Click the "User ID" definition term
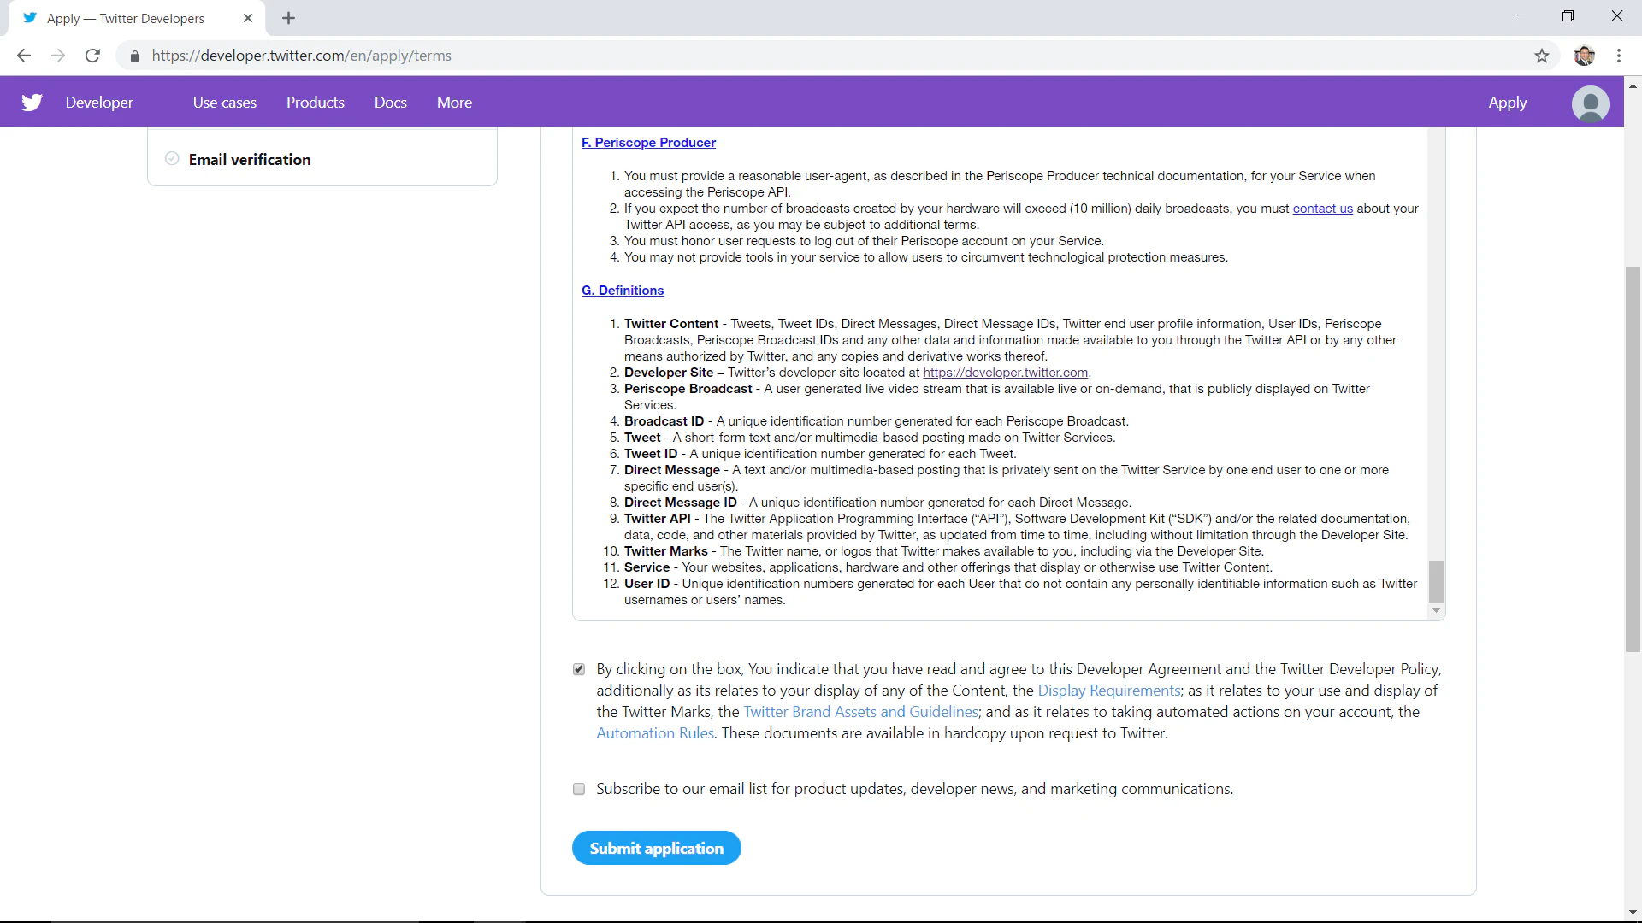The width and height of the screenshot is (1642, 923). (x=647, y=584)
